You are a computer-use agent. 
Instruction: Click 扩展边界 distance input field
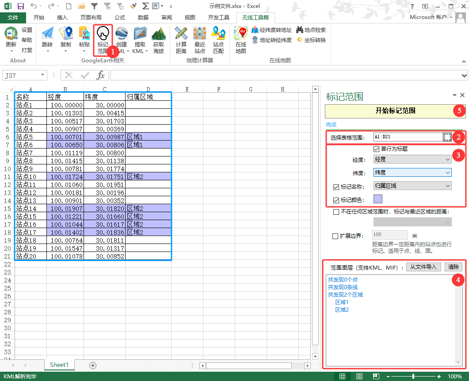[x=390, y=235]
